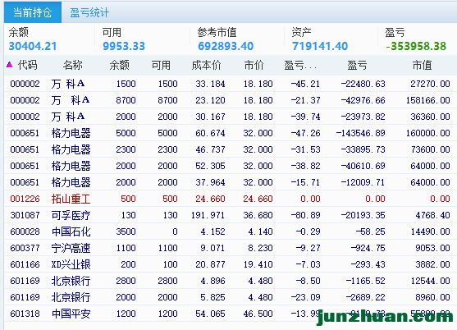Select the 中国石化 holding row
The width and height of the screenshot is (457, 330).
coord(231,231)
